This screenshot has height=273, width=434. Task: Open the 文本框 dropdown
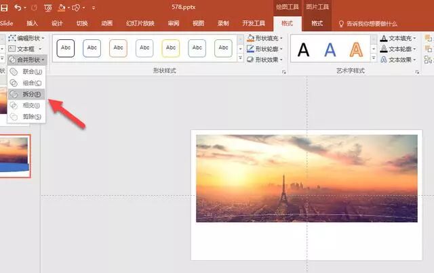(x=25, y=49)
